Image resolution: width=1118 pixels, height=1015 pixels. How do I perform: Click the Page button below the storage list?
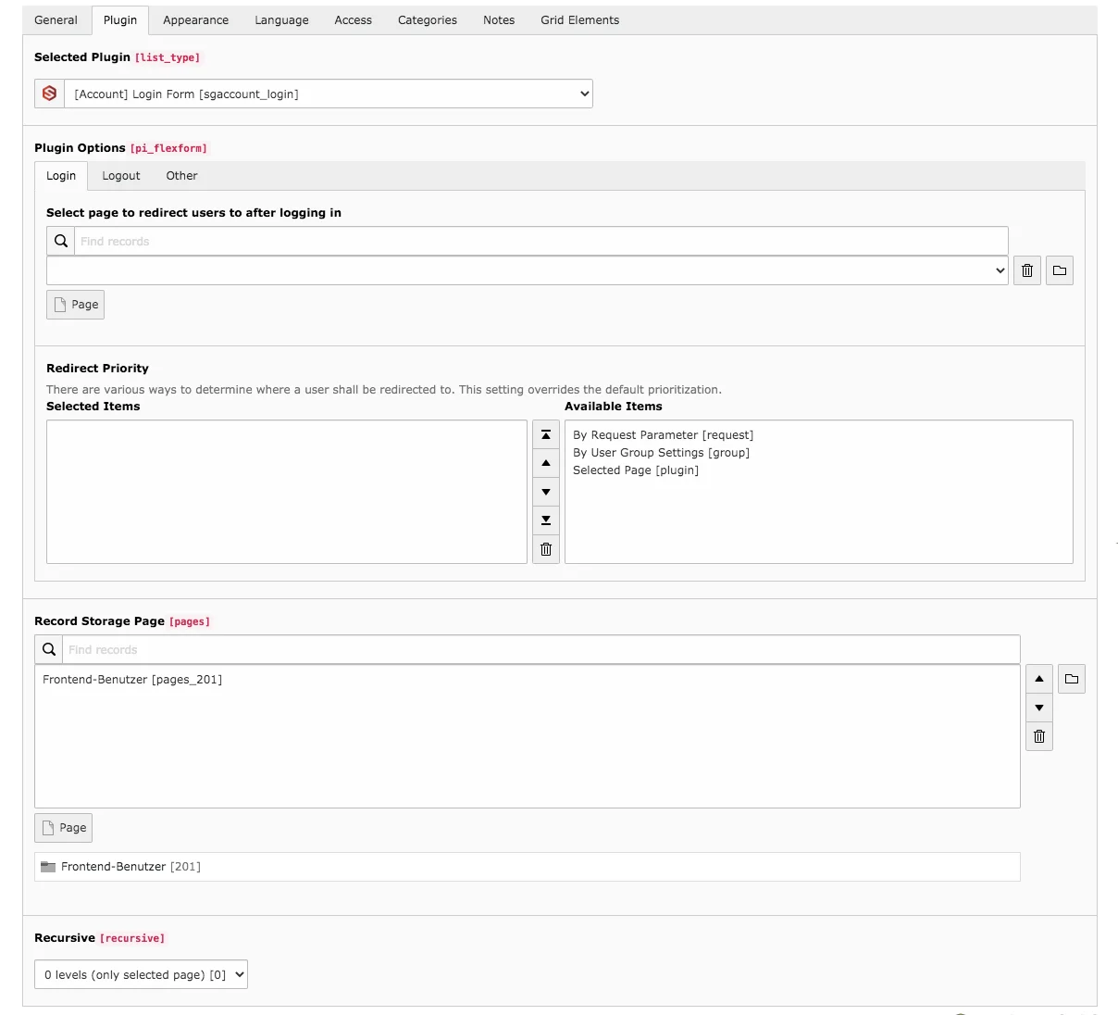pos(63,827)
